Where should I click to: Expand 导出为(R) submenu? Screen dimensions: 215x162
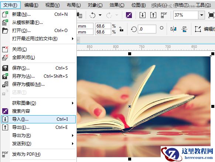pyautogui.click(x=39, y=135)
